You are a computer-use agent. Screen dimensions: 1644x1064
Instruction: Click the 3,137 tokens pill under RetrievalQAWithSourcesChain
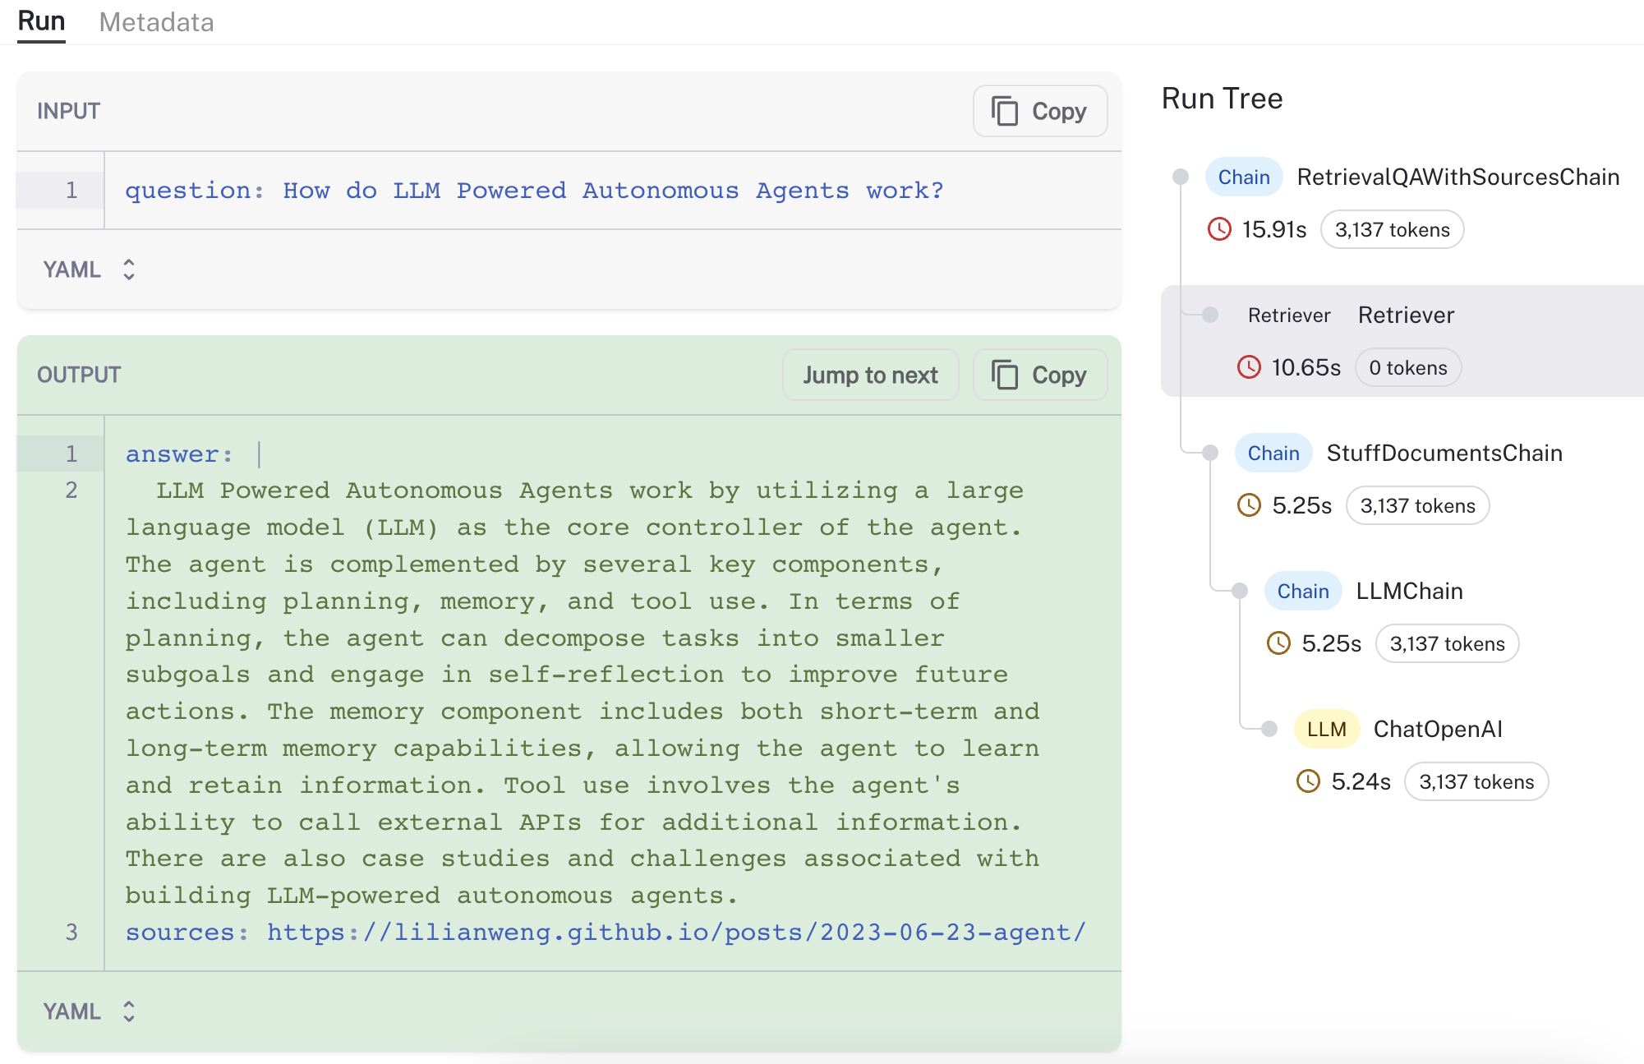[x=1392, y=230]
